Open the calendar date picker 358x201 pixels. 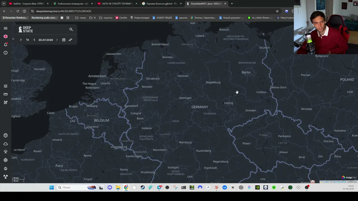click(x=64, y=40)
